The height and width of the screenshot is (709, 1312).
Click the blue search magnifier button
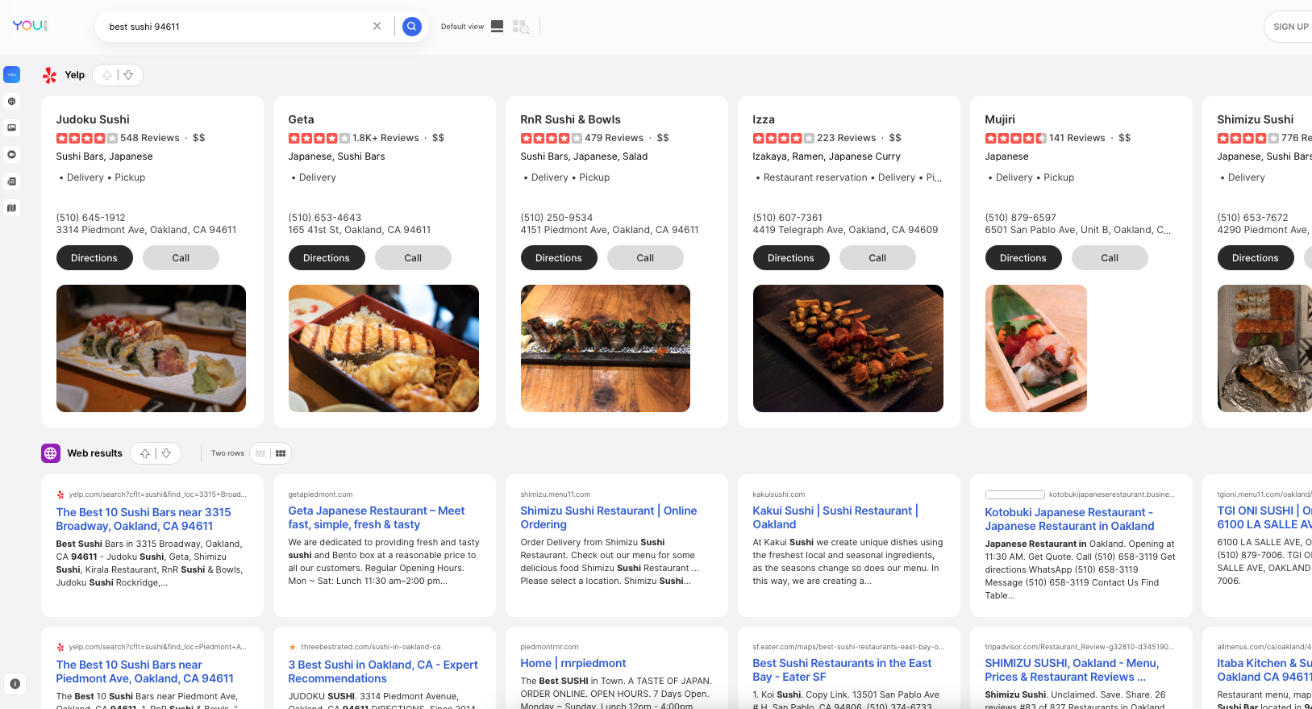click(412, 27)
